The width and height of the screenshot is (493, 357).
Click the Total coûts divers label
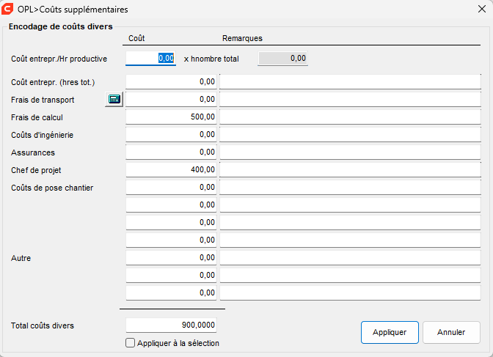[43, 325]
